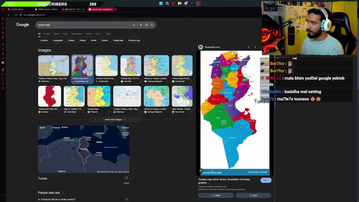Click the World filter chip
359x202 pixels.
pyautogui.click(x=94, y=40)
